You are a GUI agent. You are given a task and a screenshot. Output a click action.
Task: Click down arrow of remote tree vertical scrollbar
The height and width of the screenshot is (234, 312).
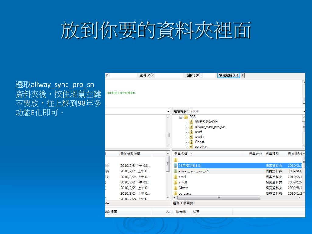[304, 146]
